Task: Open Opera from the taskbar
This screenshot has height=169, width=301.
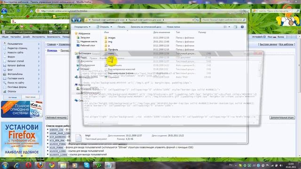Action: pyautogui.click(x=28, y=165)
